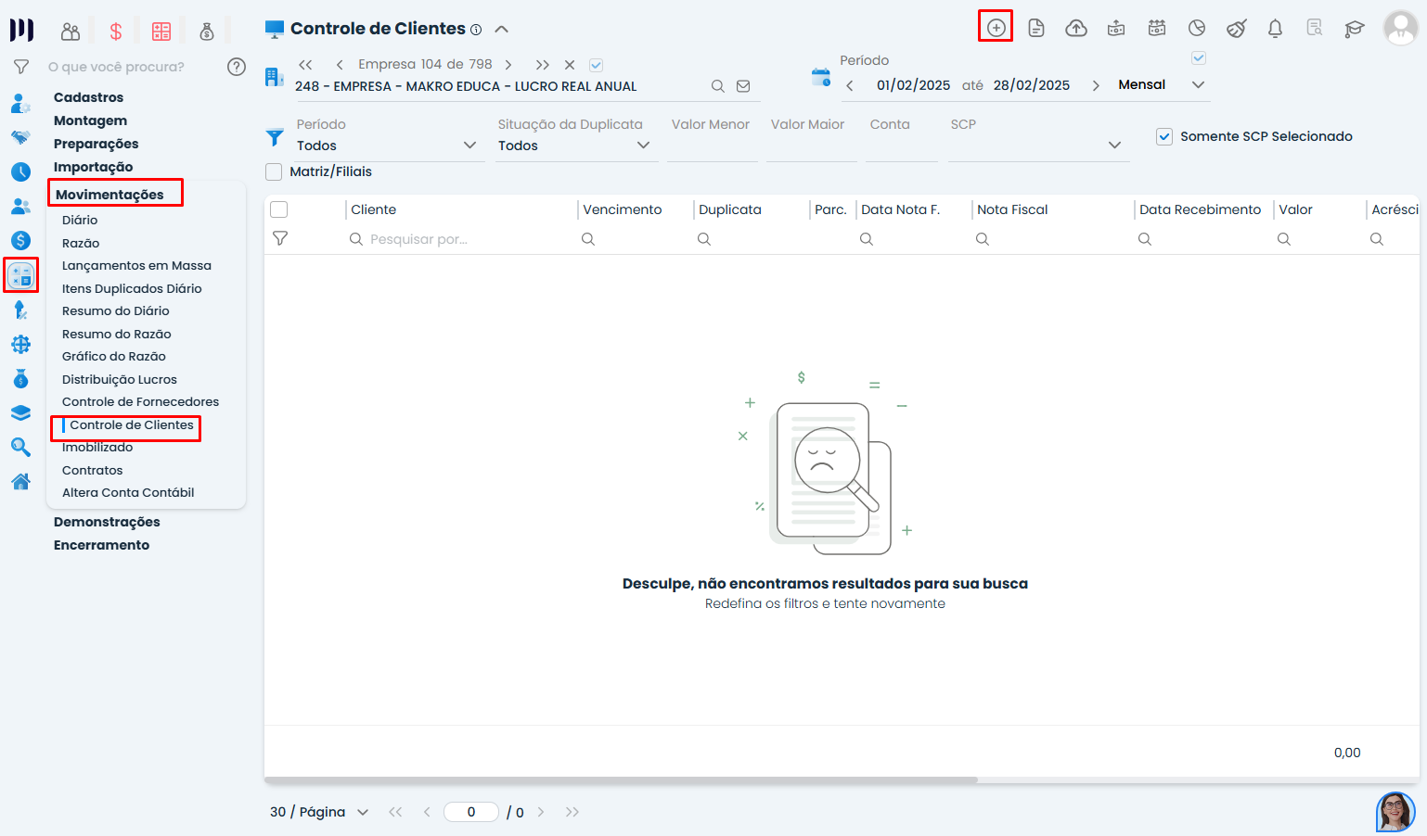Open the 30 / Página size dropdown
This screenshot has height=836, width=1427.
(x=320, y=812)
